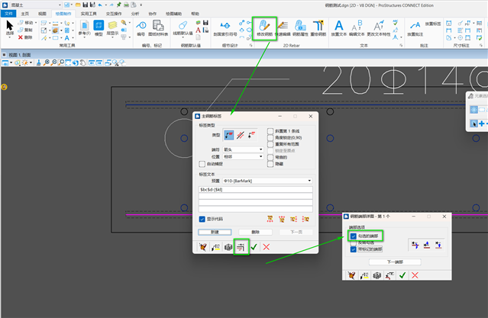This screenshot has width=488, height=318.
Task: Click the 修改钢筋 (modify rebar) ribbon icon
Action: click(x=266, y=28)
